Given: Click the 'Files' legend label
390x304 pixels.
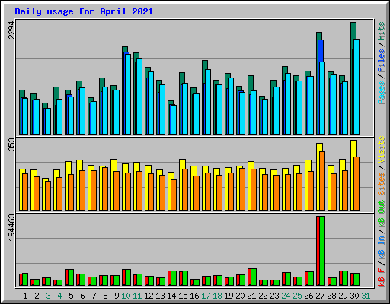Looking at the screenshot, I should 382,61.
